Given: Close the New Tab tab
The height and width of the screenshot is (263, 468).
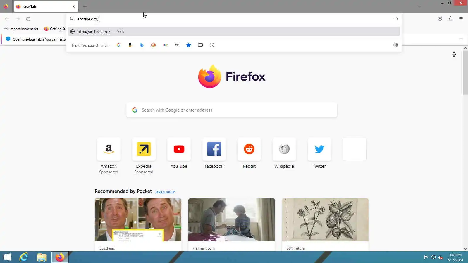Looking at the screenshot, I should (74, 6).
